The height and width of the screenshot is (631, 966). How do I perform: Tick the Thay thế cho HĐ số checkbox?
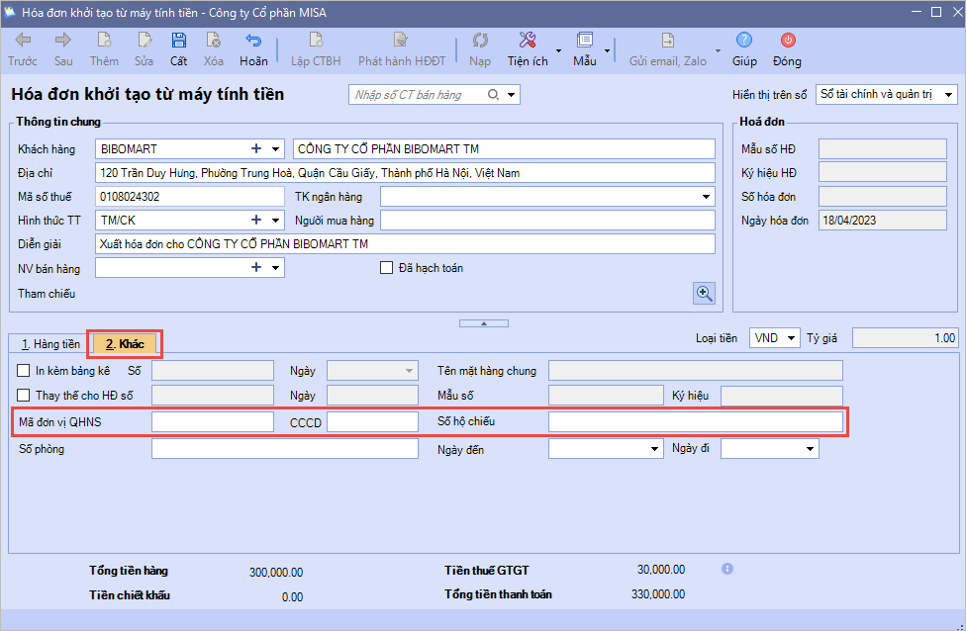24,396
